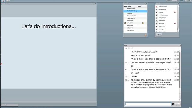The height and width of the screenshot is (108, 192).
Task: Click the muted speaker icon in sam.habiel's Listeners row
Action: point(175,23)
